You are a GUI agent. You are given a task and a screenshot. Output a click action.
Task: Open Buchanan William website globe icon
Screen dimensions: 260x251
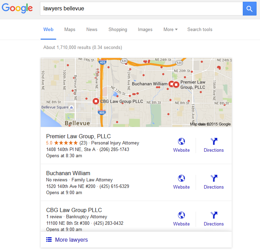tap(181, 178)
